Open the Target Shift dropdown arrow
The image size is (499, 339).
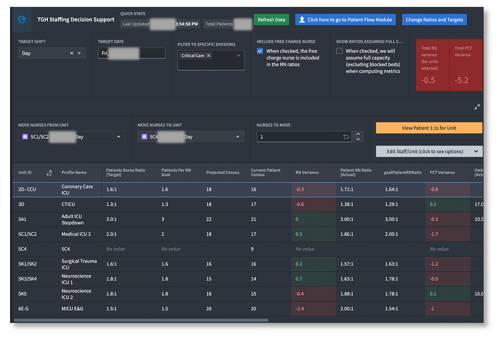point(79,53)
